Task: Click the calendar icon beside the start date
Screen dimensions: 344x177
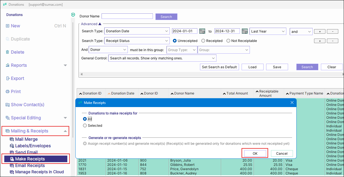Action: (202, 31)
